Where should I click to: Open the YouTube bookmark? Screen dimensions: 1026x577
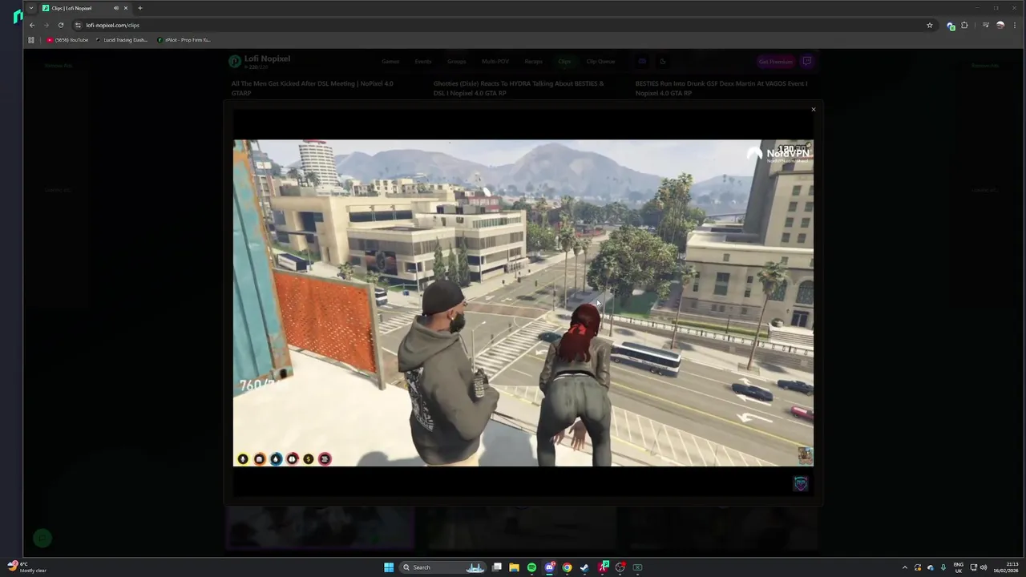pos(67,40)
